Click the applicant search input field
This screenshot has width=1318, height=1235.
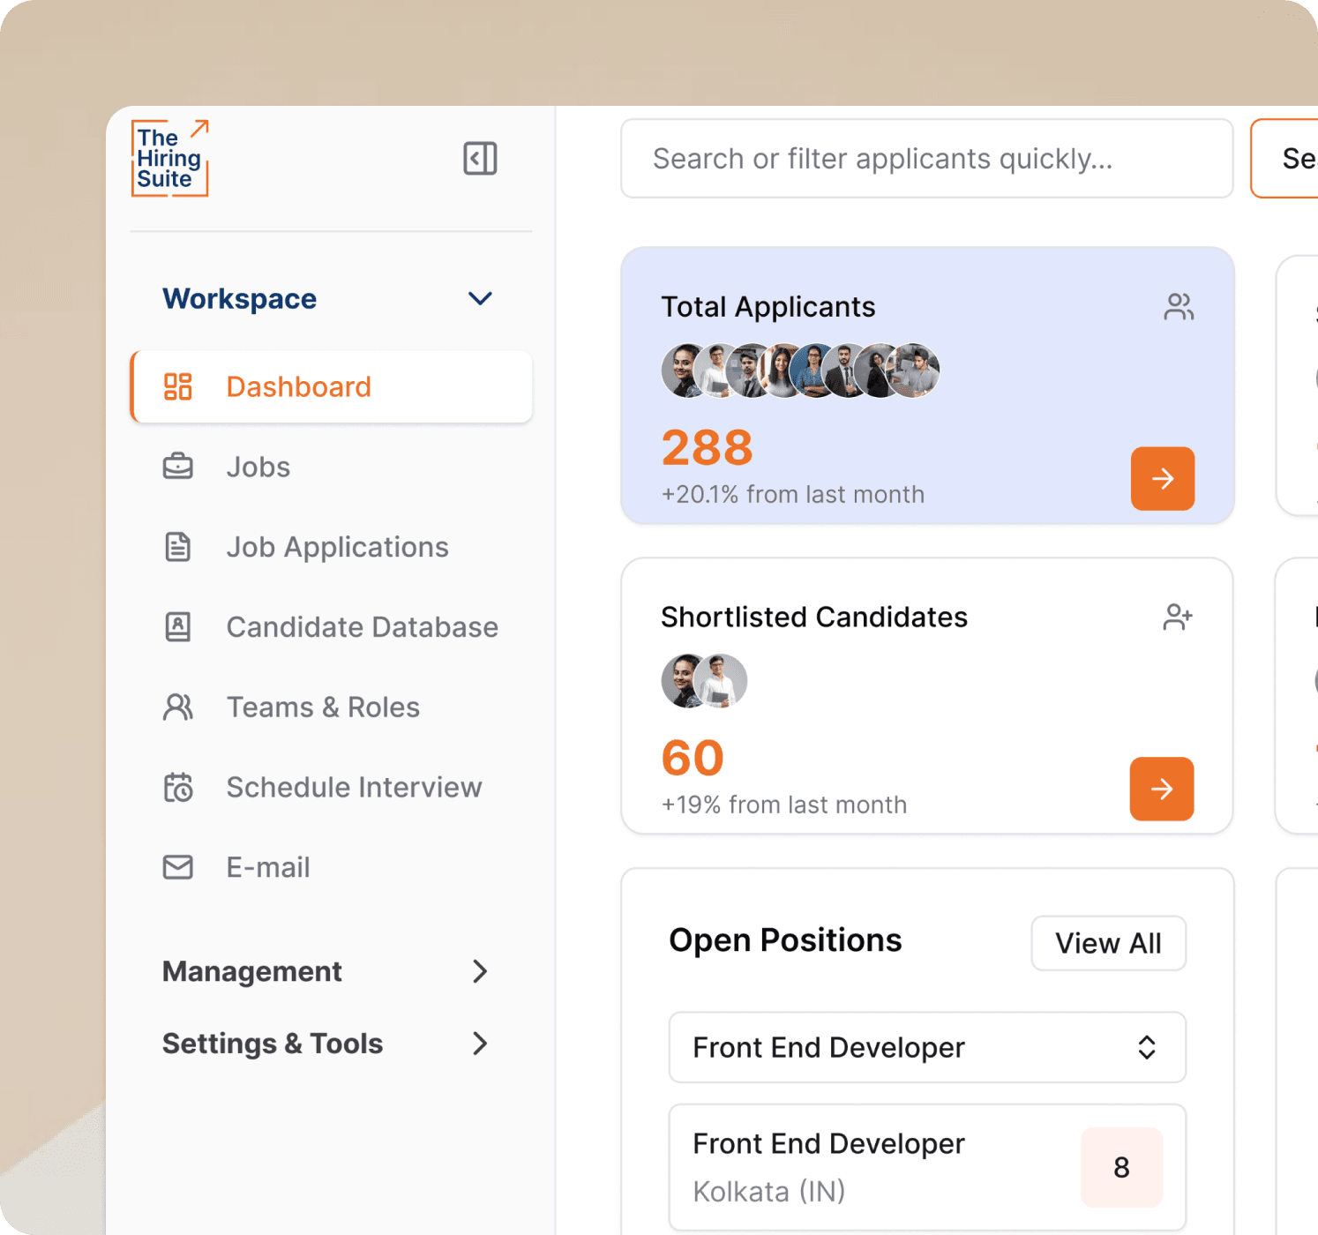[x=926, y=159]
